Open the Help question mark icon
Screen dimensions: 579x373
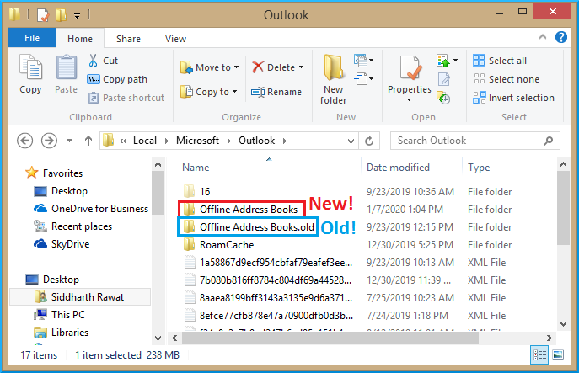(x=561, y=37)
